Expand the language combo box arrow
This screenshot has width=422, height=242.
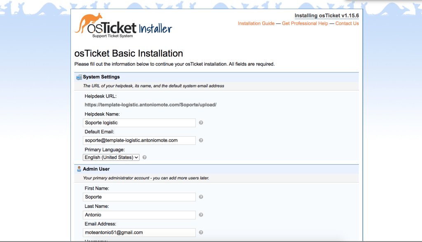point(136,157)
